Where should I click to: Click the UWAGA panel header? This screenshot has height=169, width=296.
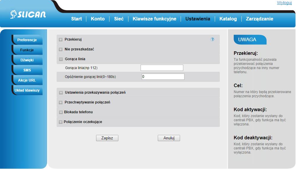[x=250, y=40]
